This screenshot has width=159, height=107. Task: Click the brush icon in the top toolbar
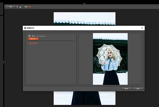20,7
